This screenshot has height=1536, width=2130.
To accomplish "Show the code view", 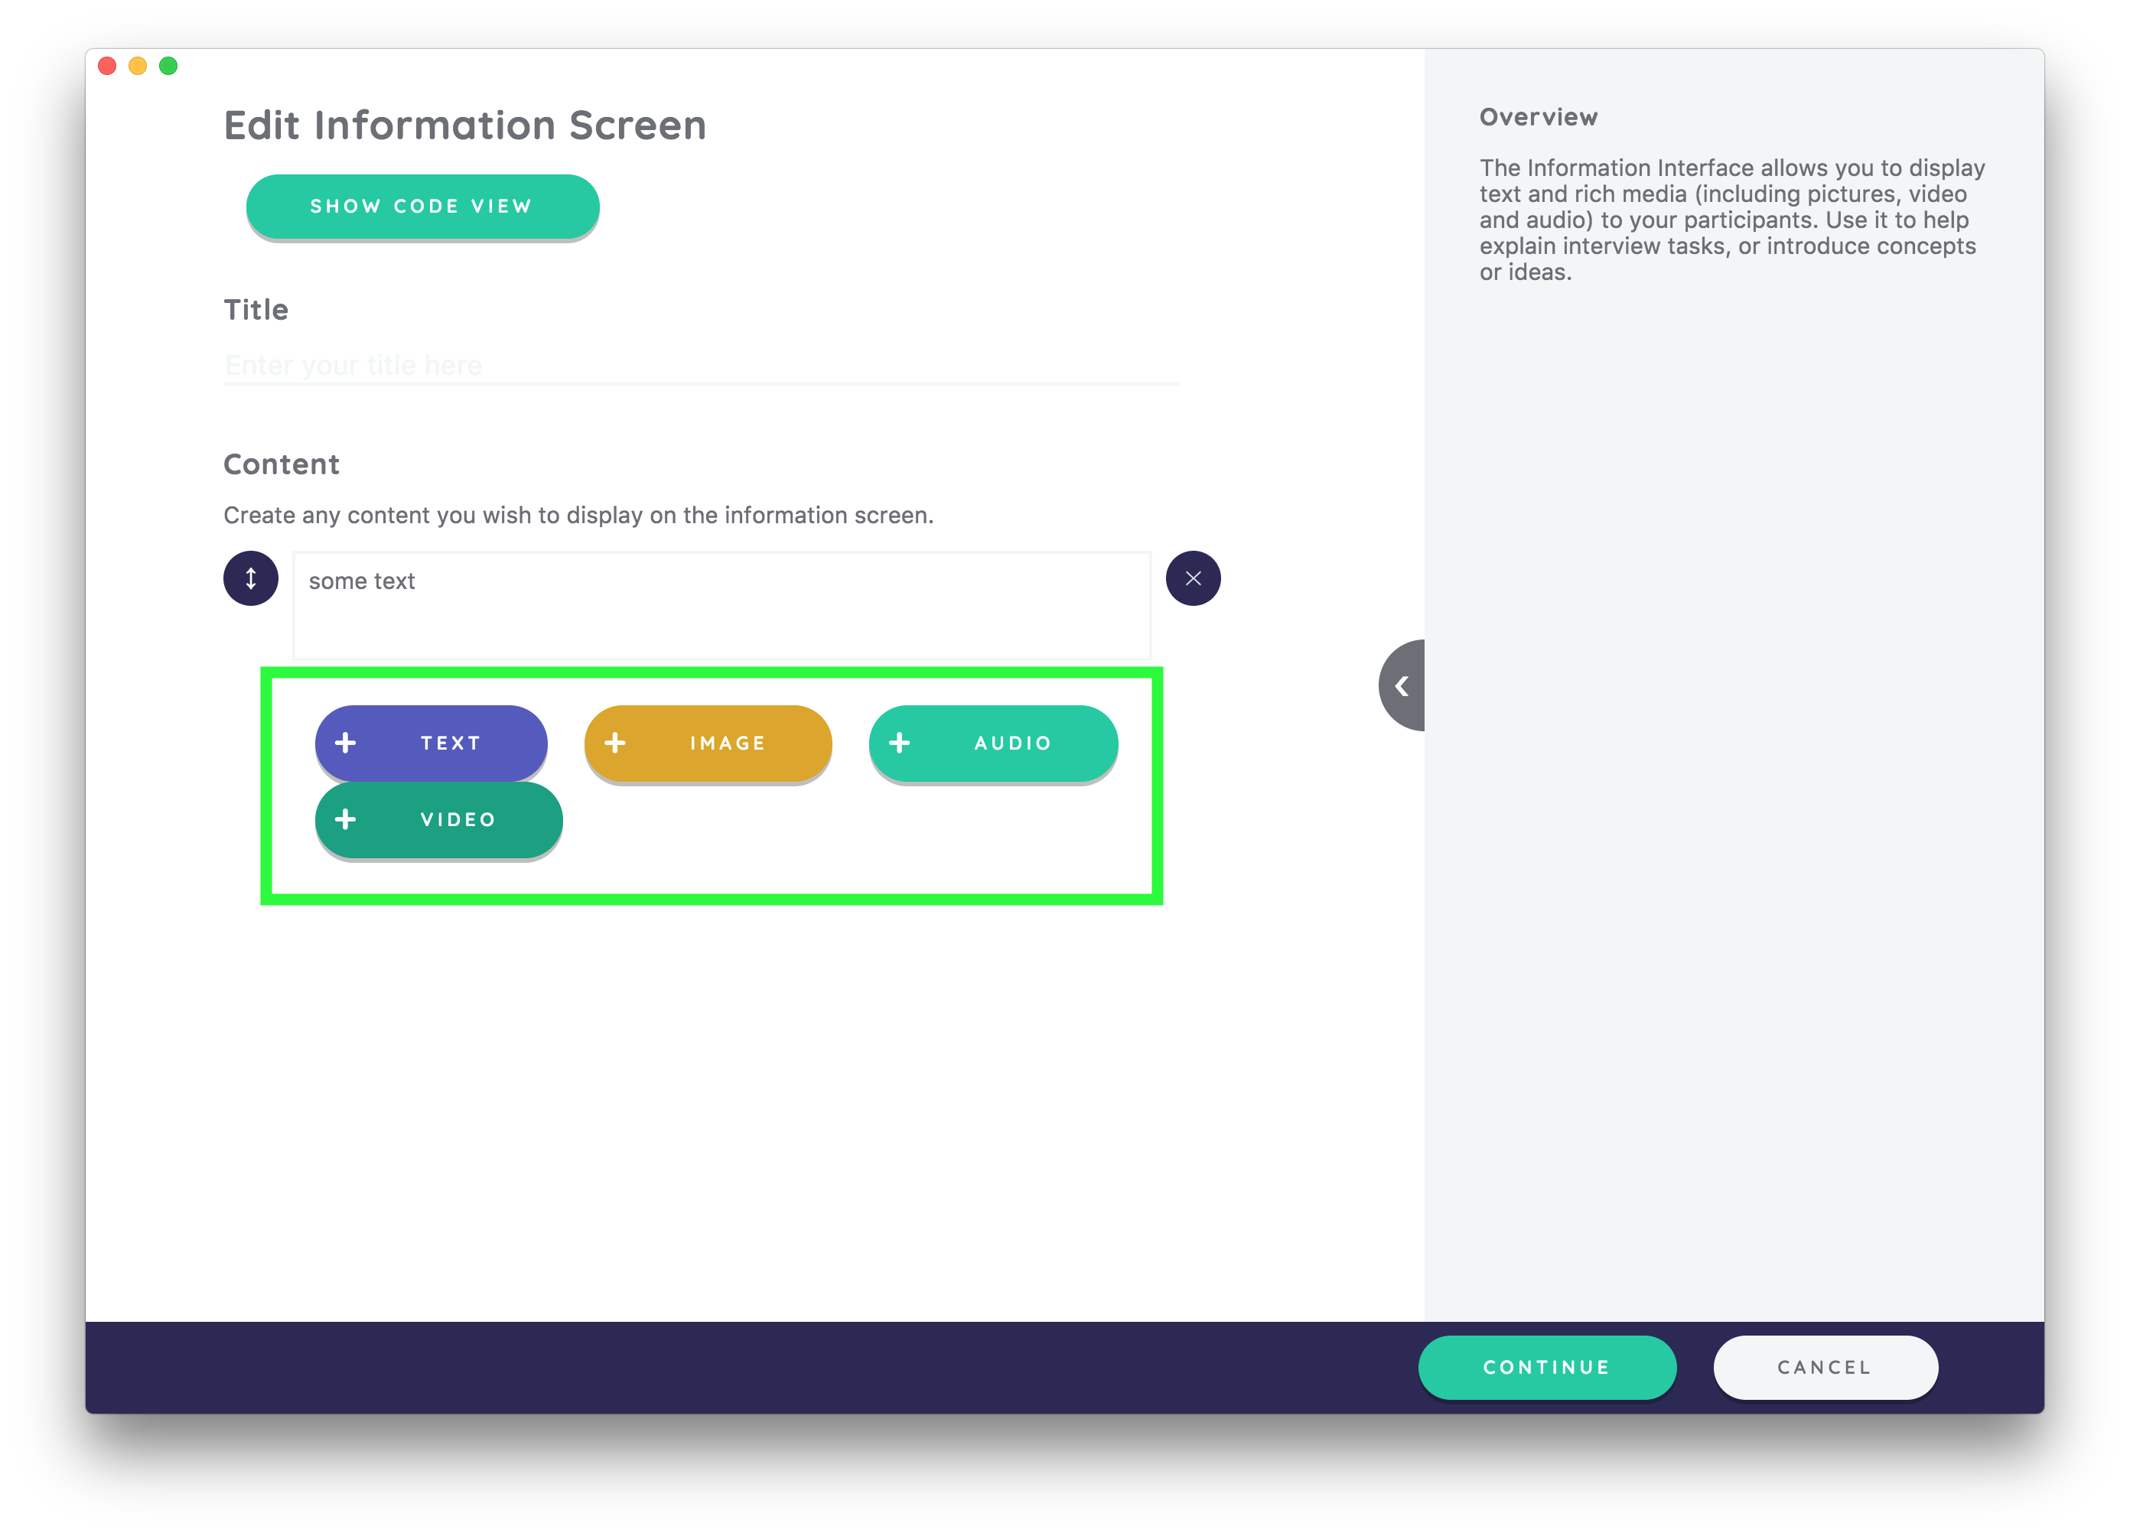I will [422, 207].
